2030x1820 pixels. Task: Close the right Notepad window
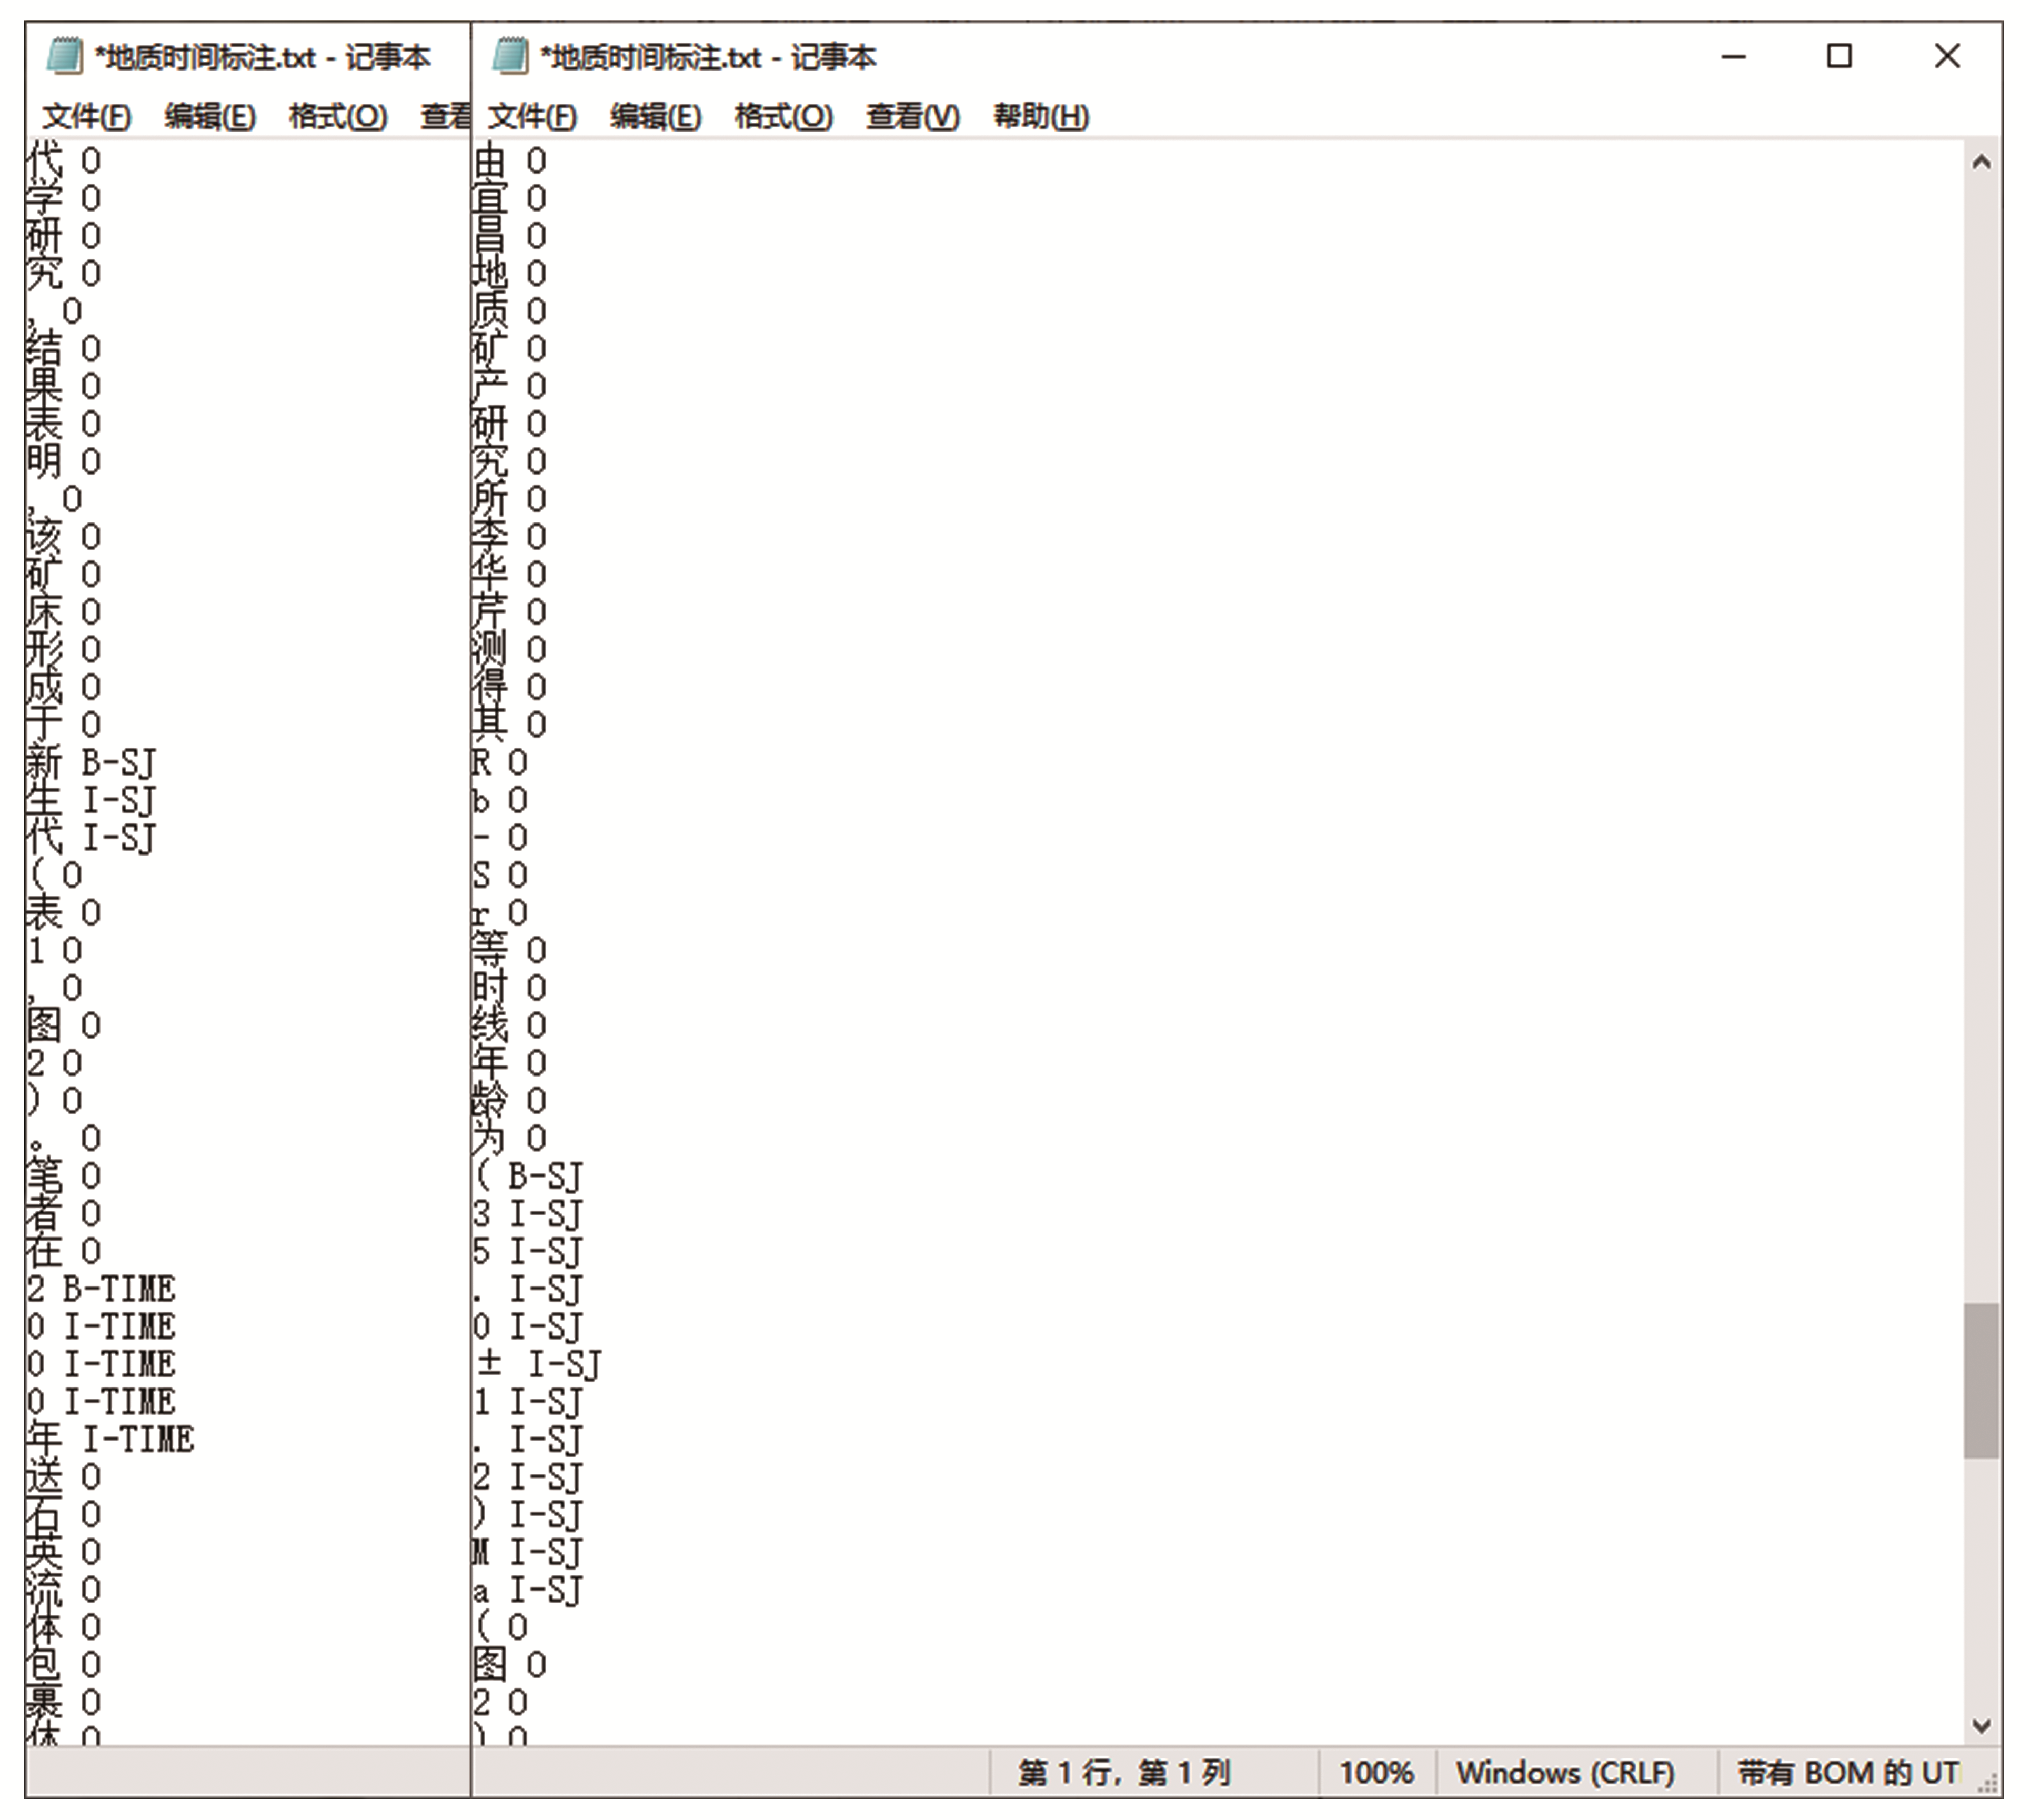click(1946, 57)
